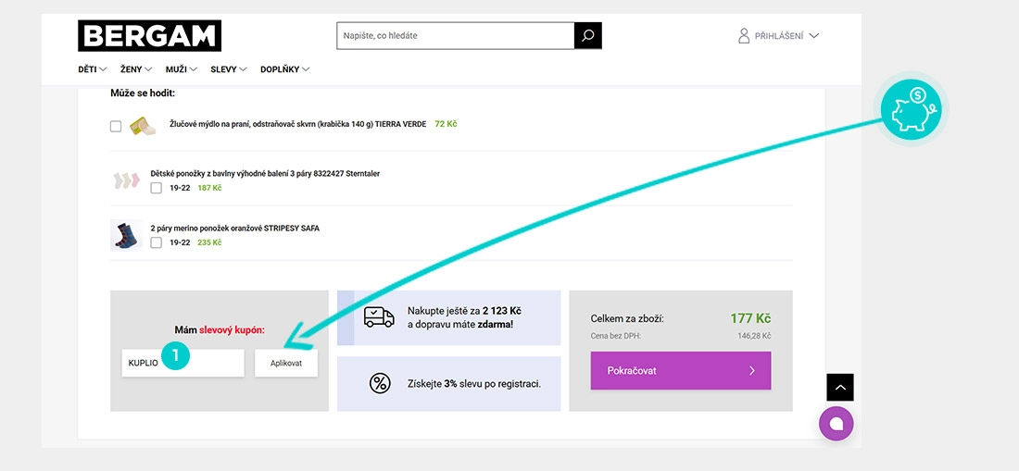Click the piggy bank savings icon

[911, 108]
